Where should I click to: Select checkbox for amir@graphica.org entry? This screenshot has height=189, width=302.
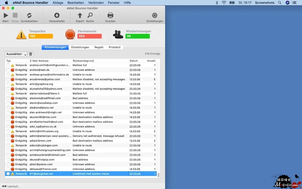8,84
